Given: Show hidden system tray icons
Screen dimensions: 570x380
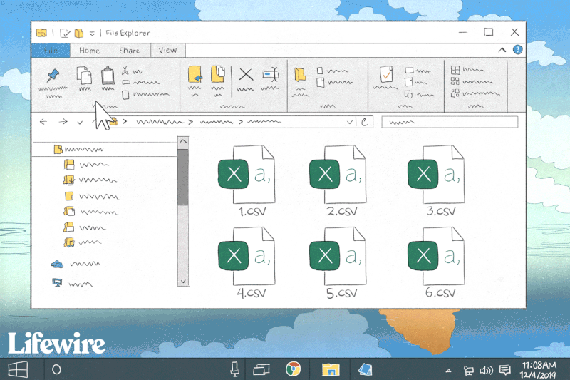Looking at the screenshot, I should point(449,371).
